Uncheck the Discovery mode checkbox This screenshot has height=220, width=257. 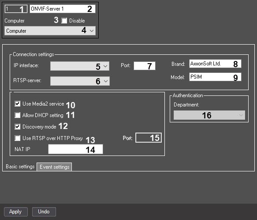click(x=17, y=127)
